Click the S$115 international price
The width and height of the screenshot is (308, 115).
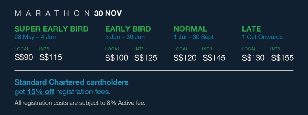pyautogui.click(x=51, y=57)
